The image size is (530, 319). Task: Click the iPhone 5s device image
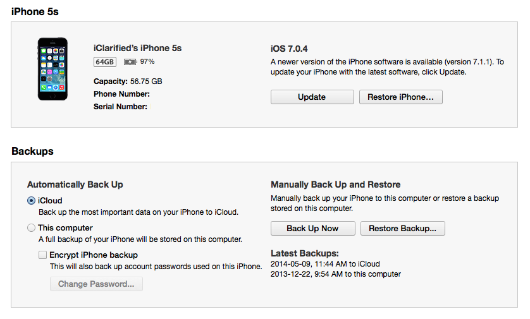[x=52, y=68]
